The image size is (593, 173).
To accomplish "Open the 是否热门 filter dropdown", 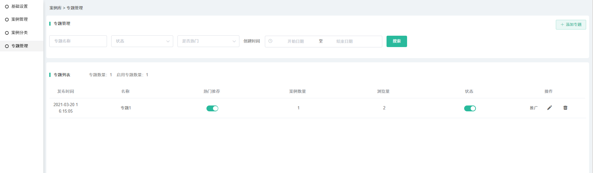I will [208, 41].
